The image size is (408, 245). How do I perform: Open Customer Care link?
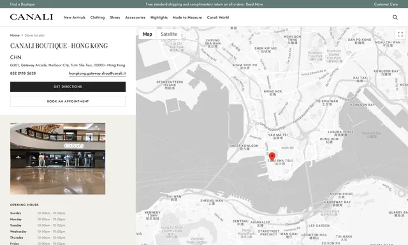coord(386,4)
